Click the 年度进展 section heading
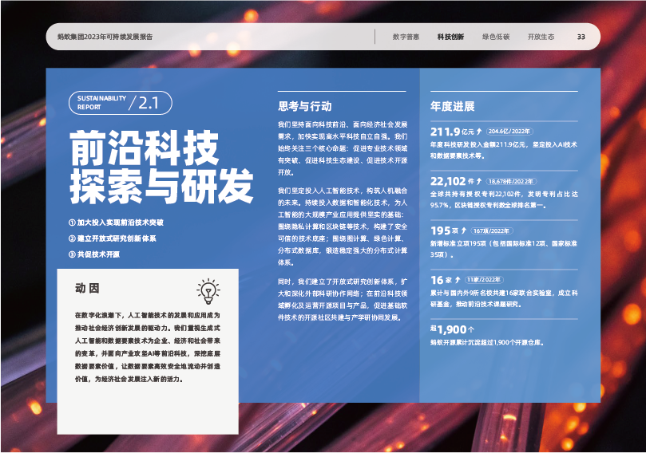 coord(452,106)
